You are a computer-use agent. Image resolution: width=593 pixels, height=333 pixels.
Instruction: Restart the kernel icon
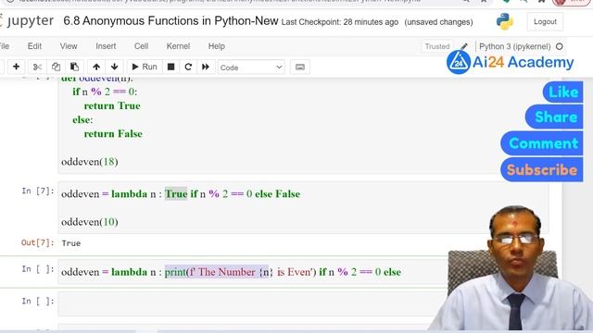(188, 67)
